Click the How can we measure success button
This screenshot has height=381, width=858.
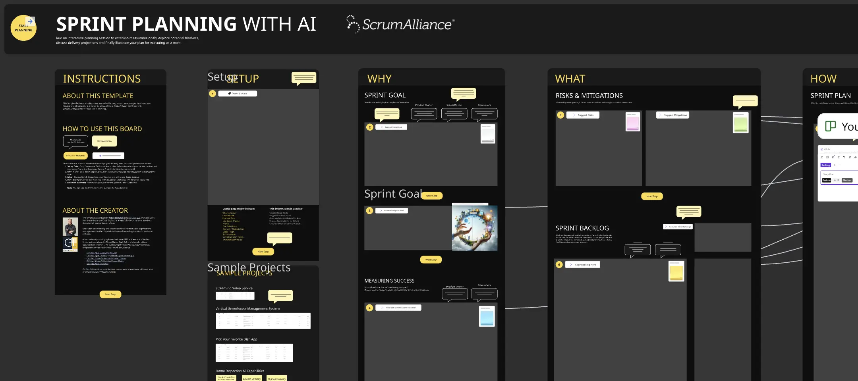tap(398, 308)
